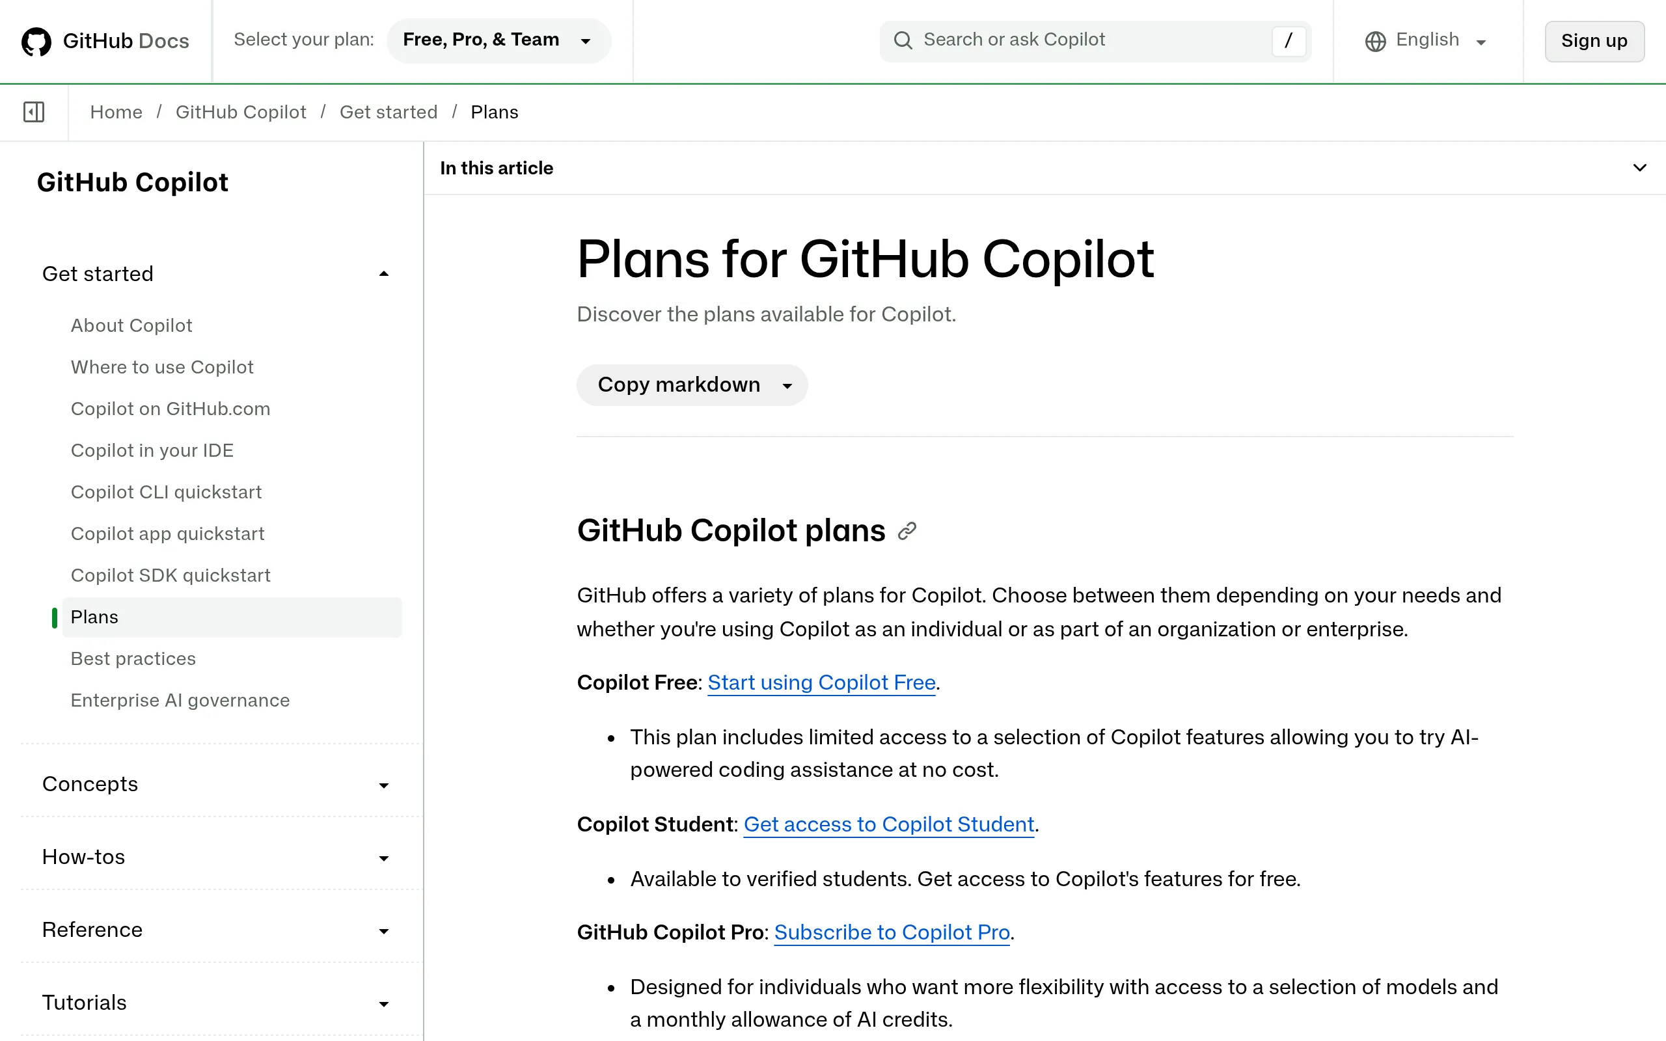The width and height of the screenshot is (1666, 1041).
Task: Open the English language dropdown
Action: point(1427,41)
